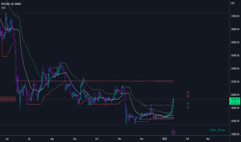Click the Sep label on time axis
241x142 pixels.
[x=75, y=139]
